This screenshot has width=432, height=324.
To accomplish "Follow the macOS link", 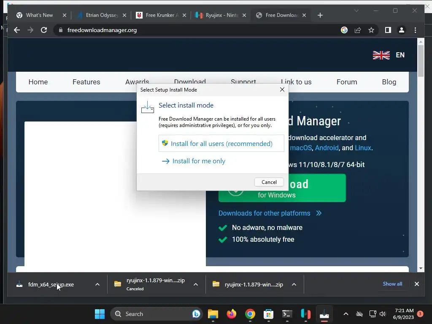I will coord(301,148).
